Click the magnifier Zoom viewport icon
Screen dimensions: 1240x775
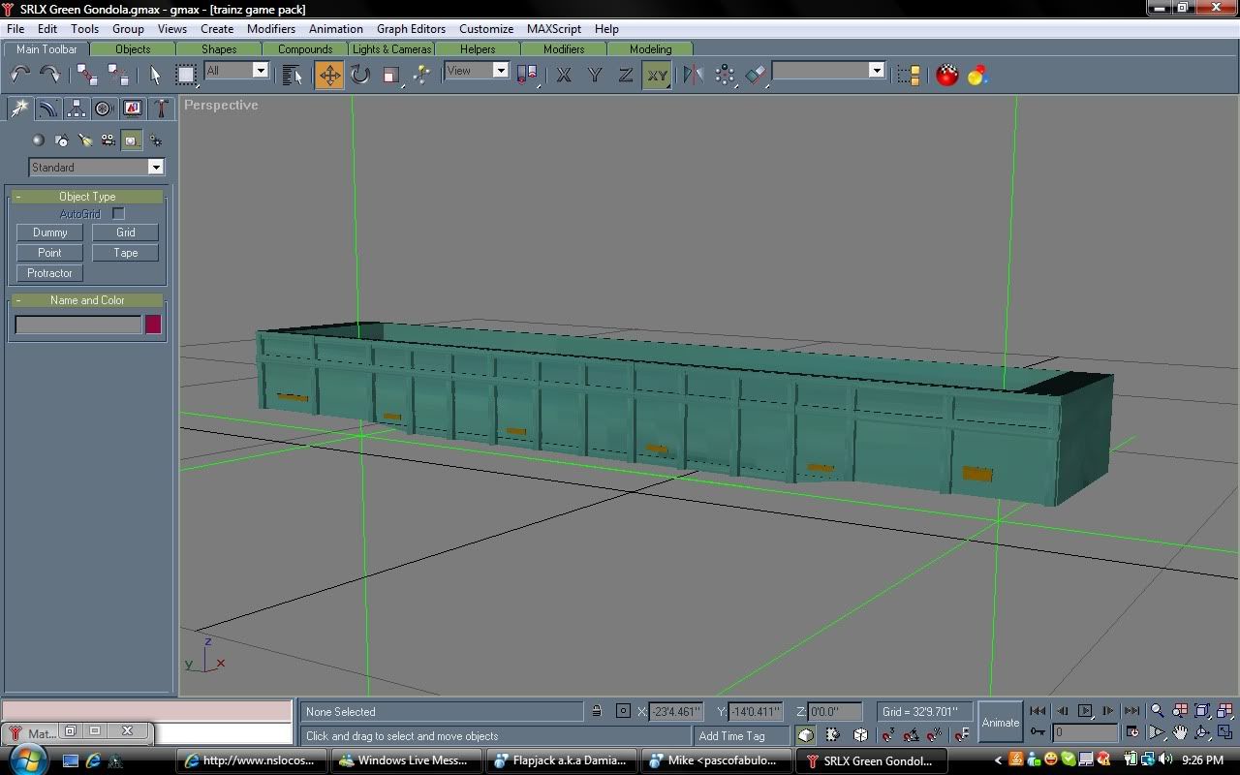click(1157, 711)
